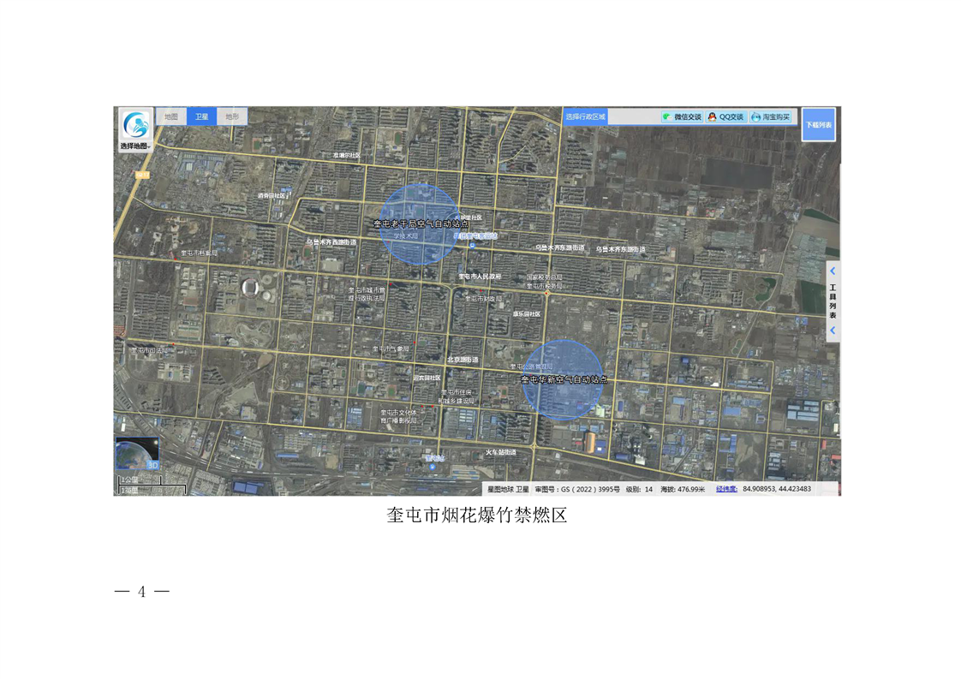Expand the 选择地图 dropdown
961x679 pixels.
click(134, 146)
